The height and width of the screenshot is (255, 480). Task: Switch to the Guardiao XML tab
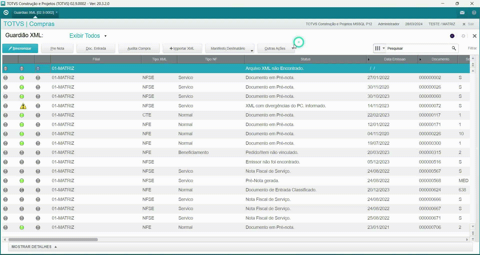[x=34, y=12]
